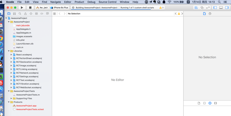
Task: Collapse the AwesomeProject root project
Action: [6, 18]
